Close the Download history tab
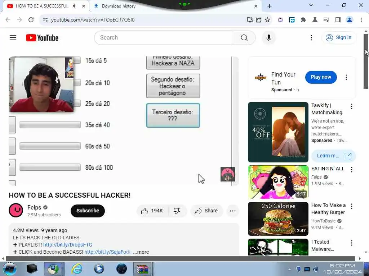 (x=256, y=6)
